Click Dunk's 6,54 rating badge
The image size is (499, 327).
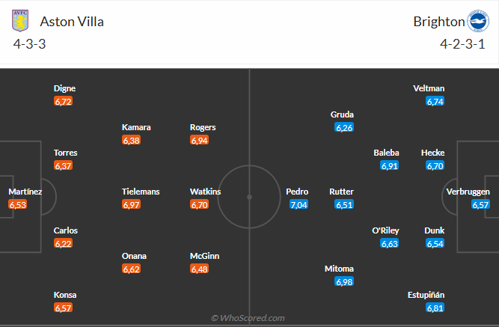(435, 243)
